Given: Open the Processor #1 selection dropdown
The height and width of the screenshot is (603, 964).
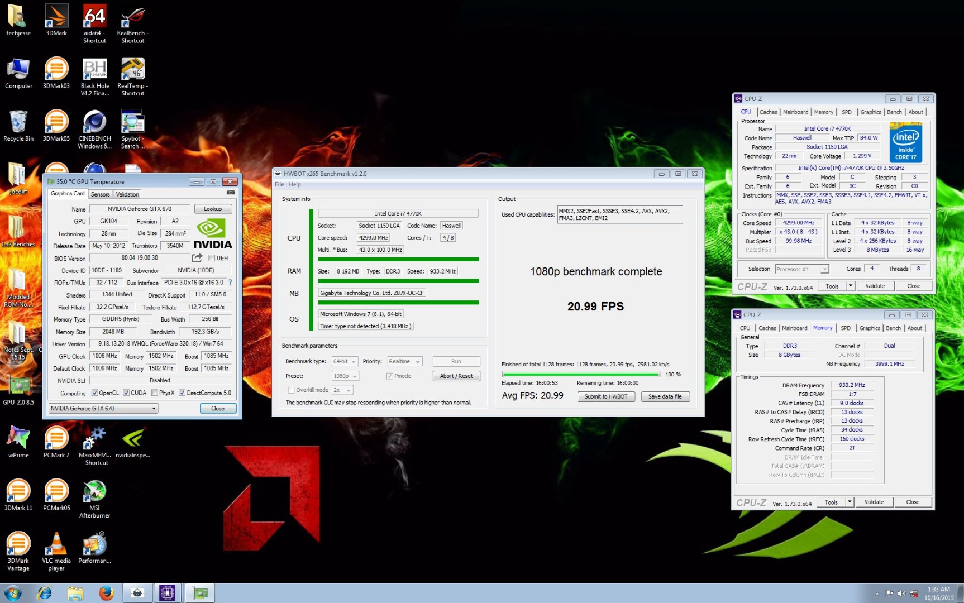Looking at the screenshot, I should coord(802,269).
